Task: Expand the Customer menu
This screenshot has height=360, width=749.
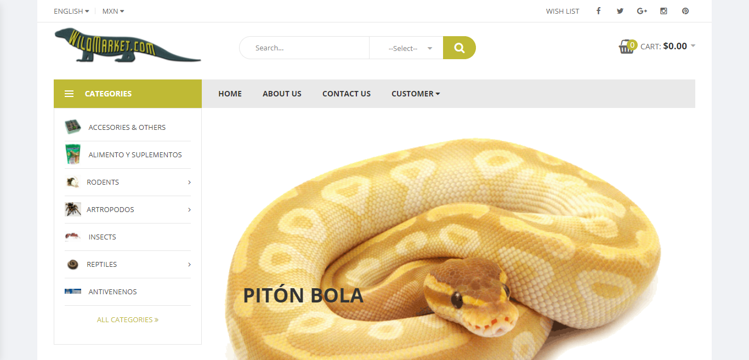Action: (416, 94)
